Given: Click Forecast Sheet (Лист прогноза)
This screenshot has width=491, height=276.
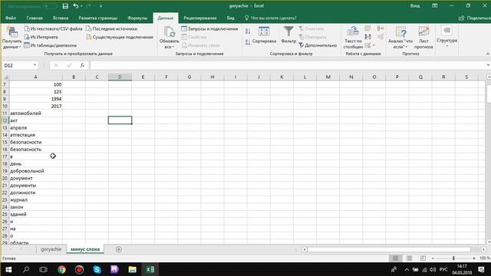Looking at the screenshot, I should (423, 38).
